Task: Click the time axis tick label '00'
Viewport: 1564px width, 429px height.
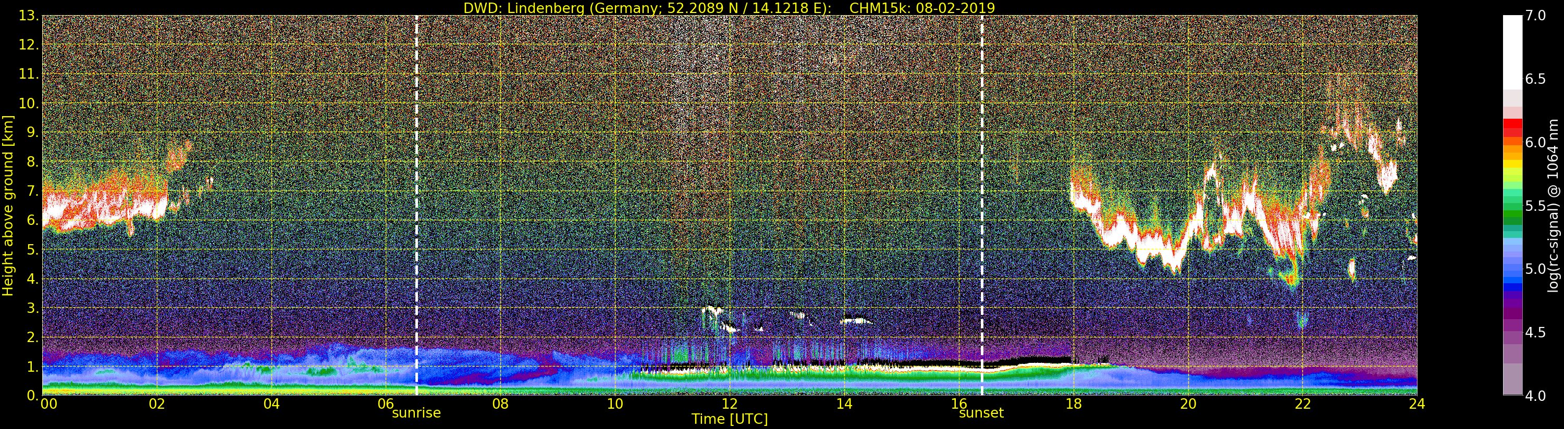Action: (48, 404)
